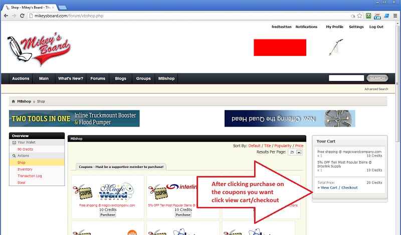Click the red extension icon beside the star

tap(353, 16)
